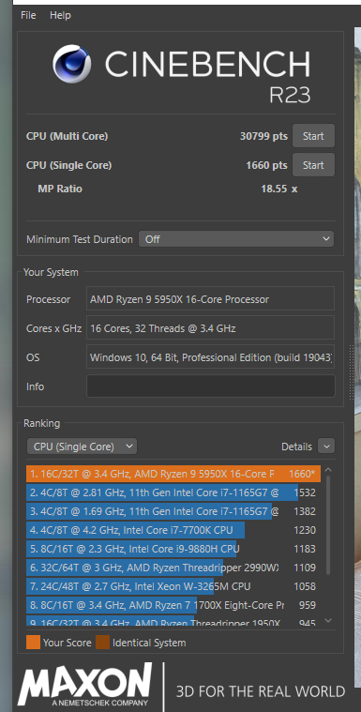Viewport: 361px width, 712px height.
Task: Click the 1660 pts single core score
Action: [x=266, y=165]
